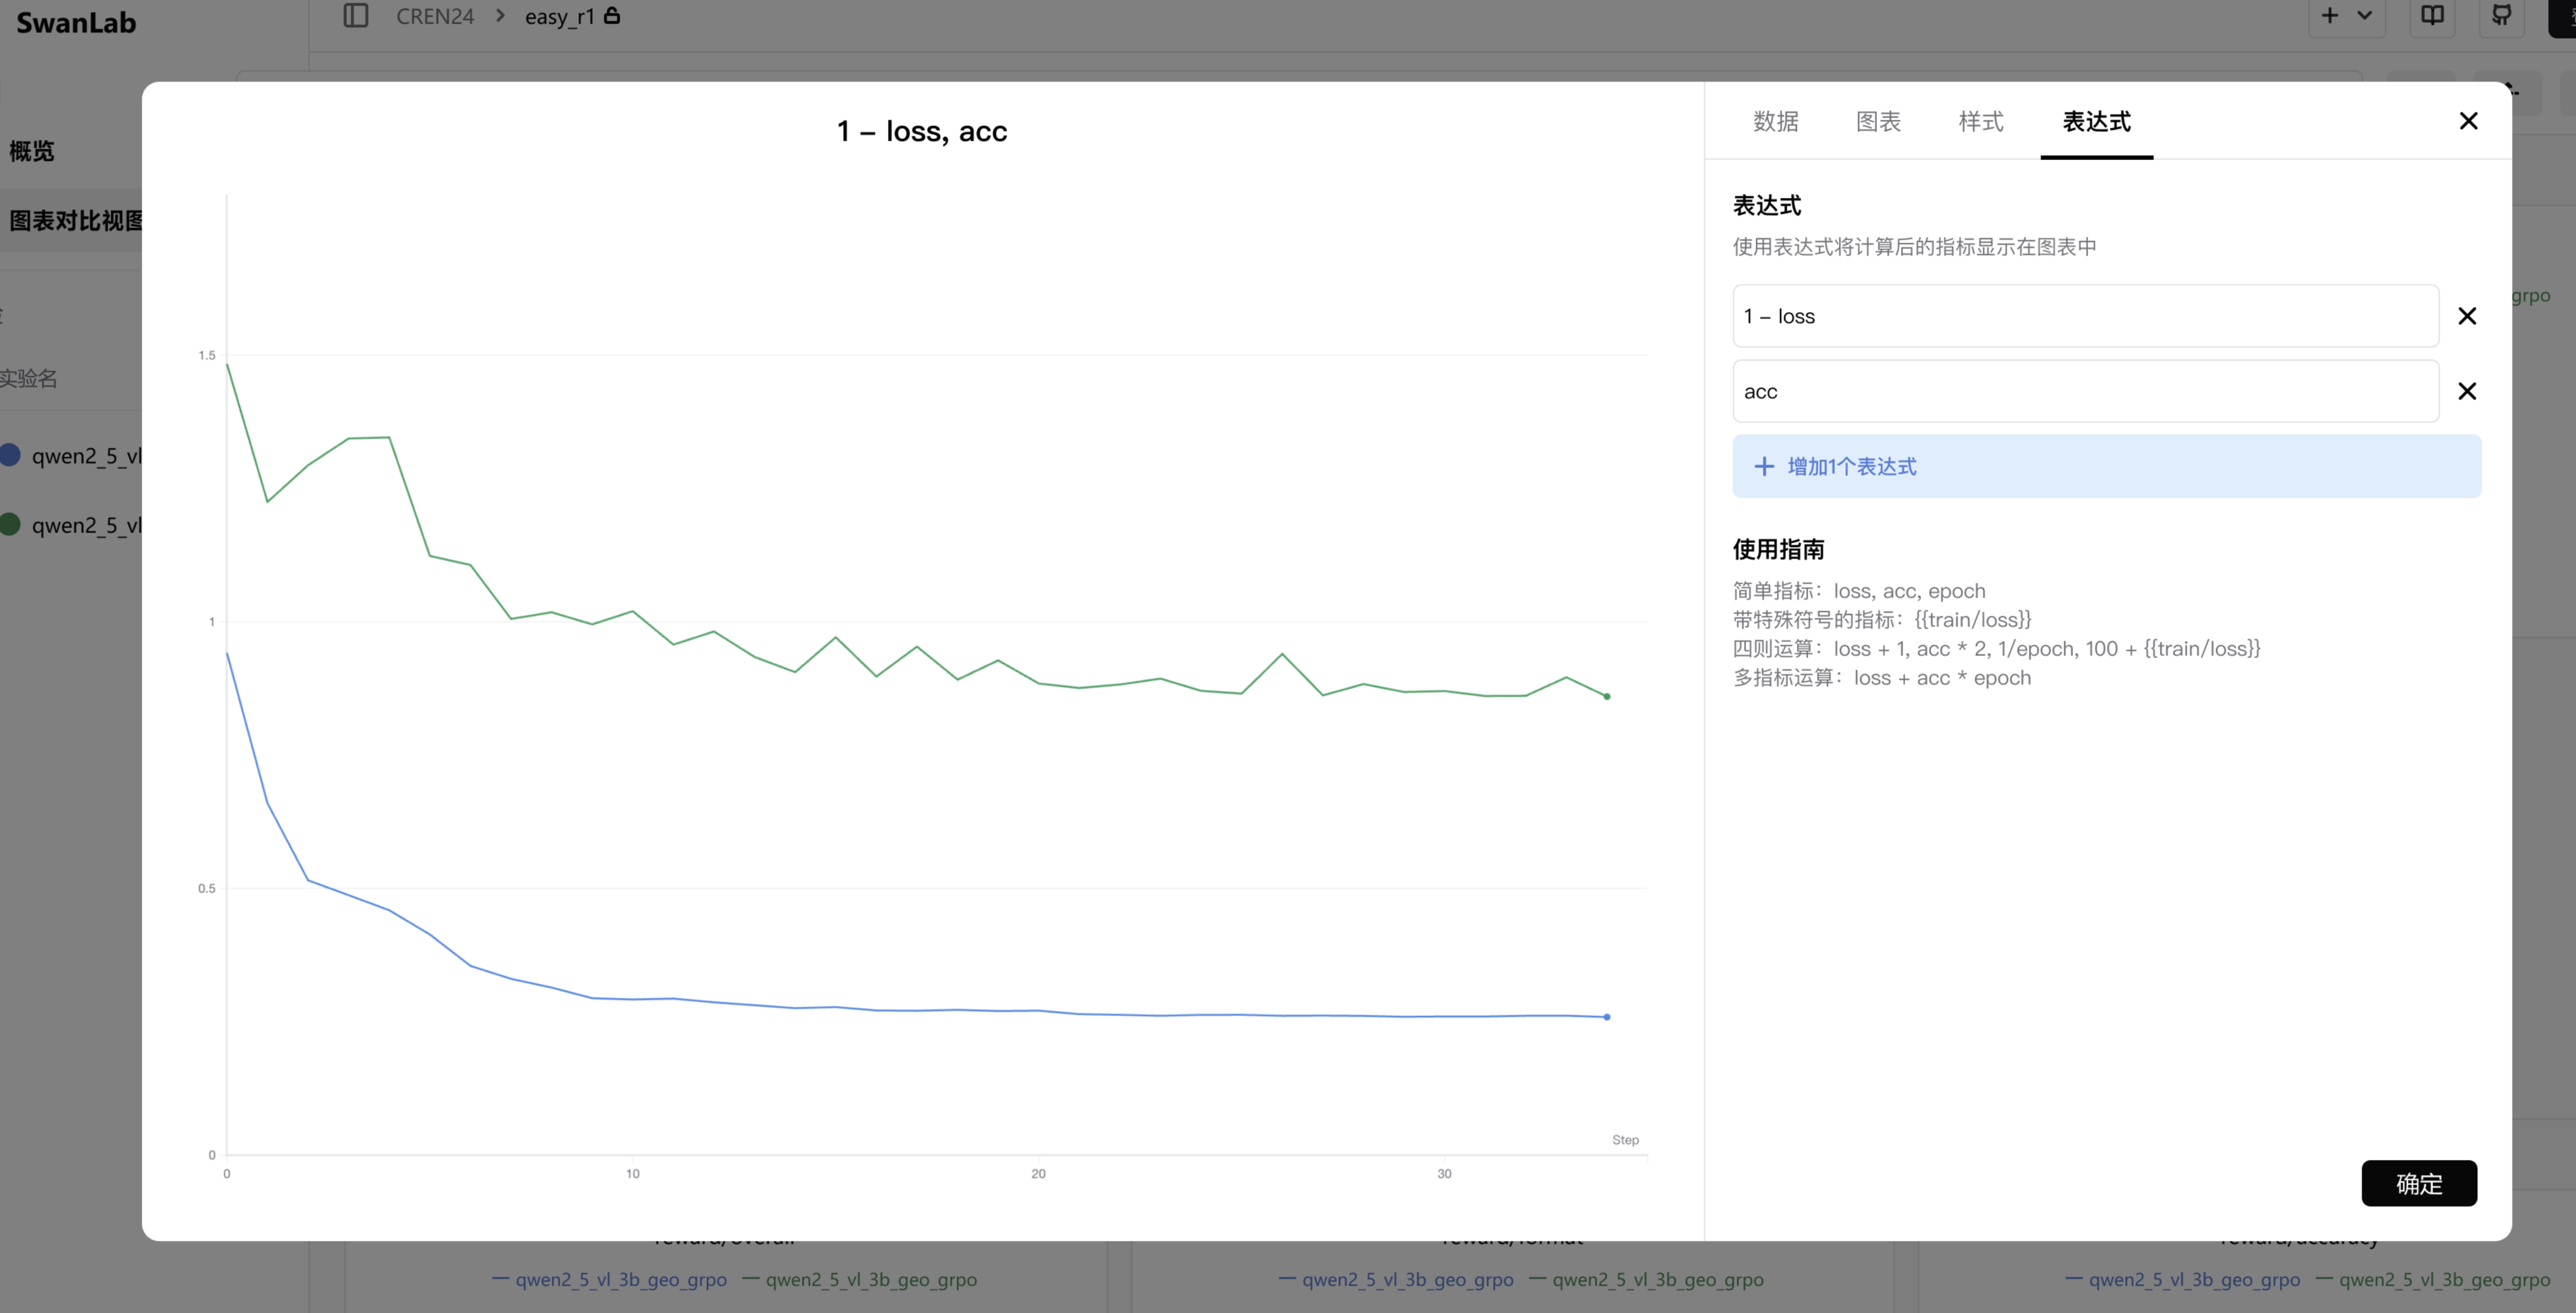Viewport: 2576px width, 1313px height.
Task: Toggle the sidebar panel icon
Action: click(x=356, y=15)
